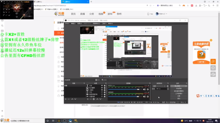Click browser gamepad icon in toolbar

point(184,5)
